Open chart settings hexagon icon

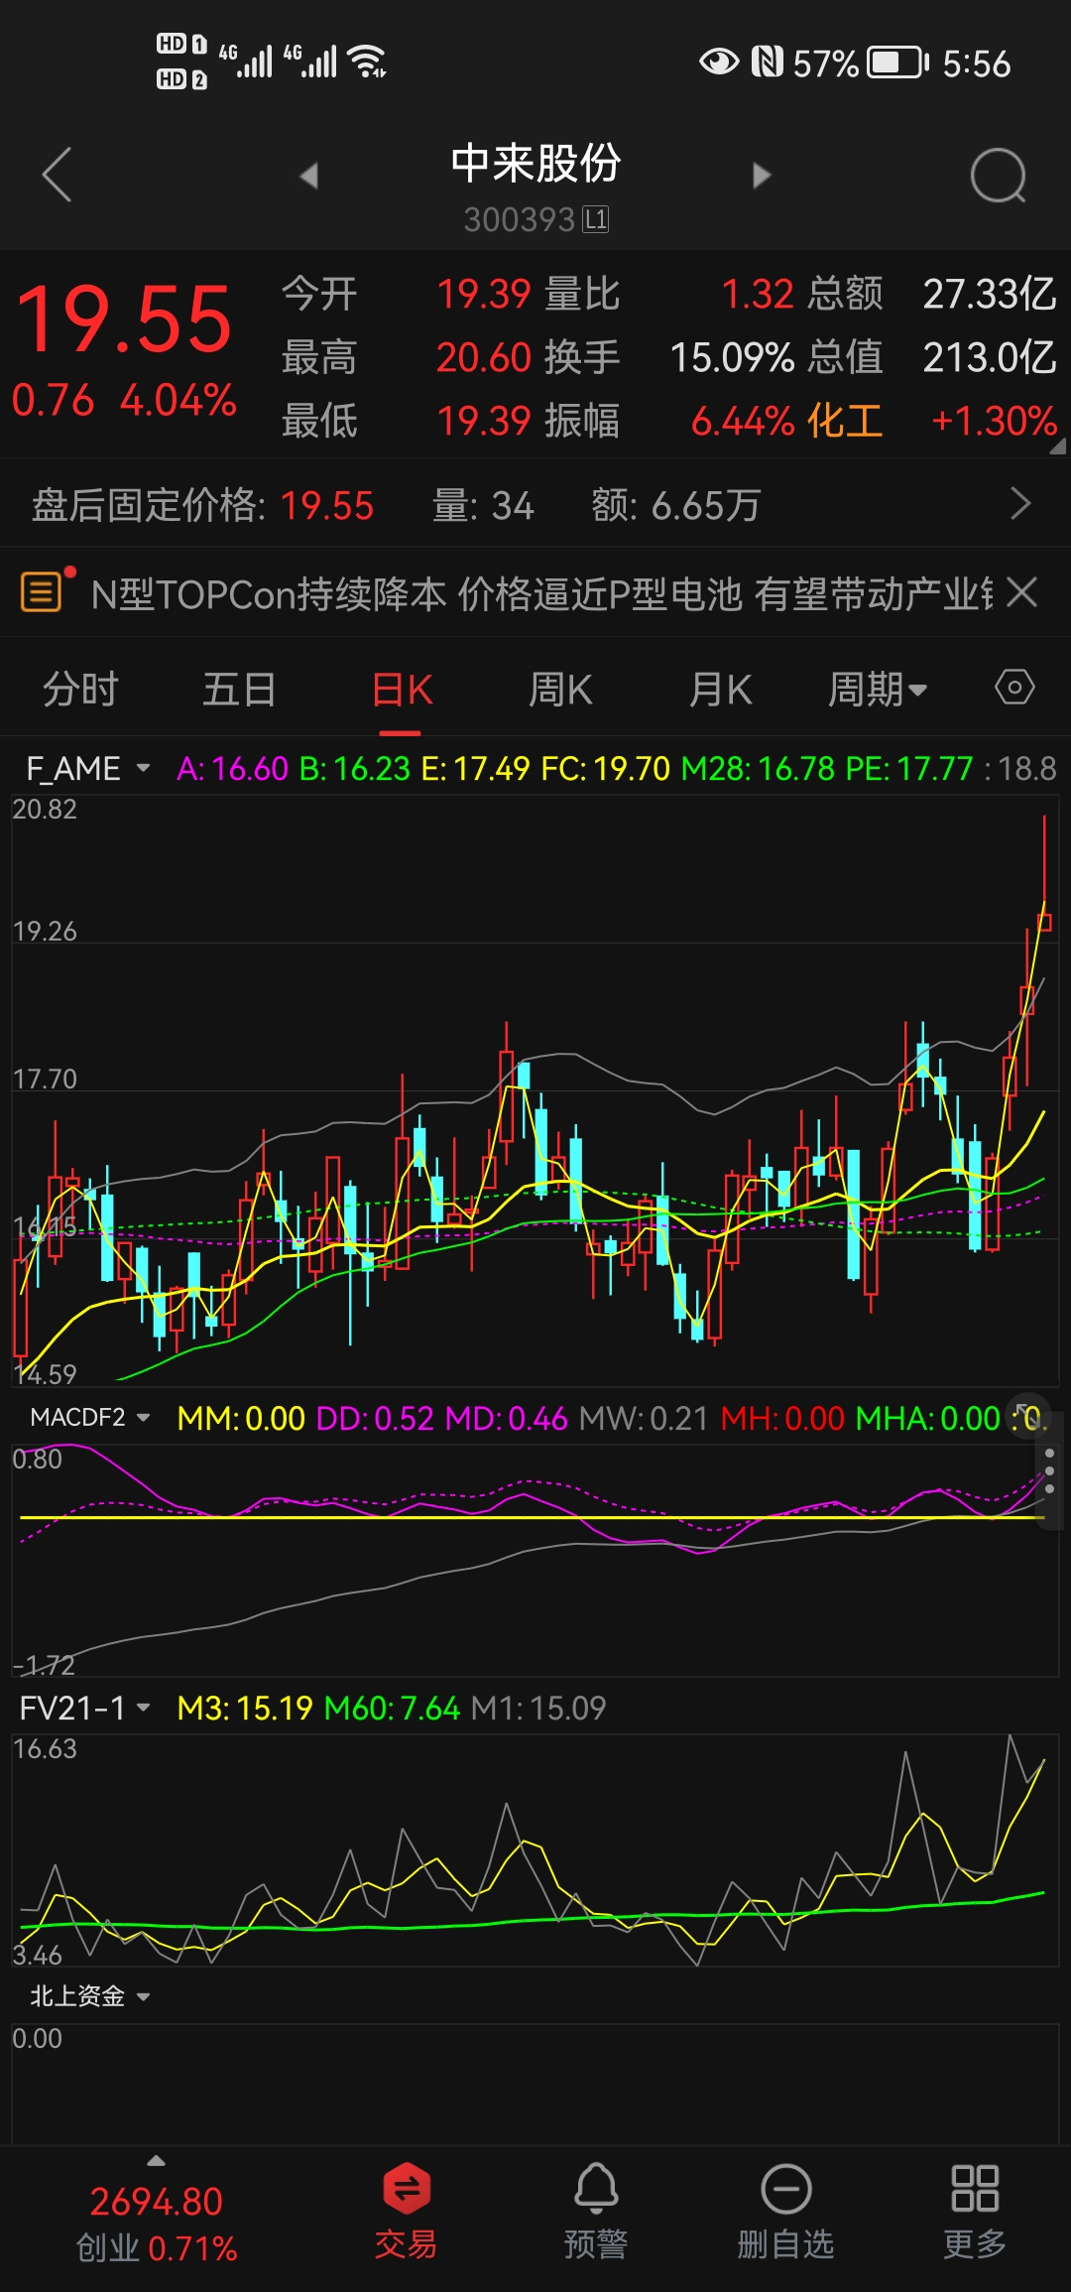coord(1013,688)
